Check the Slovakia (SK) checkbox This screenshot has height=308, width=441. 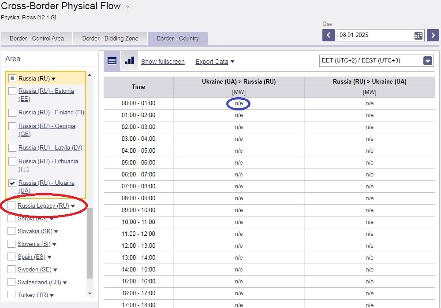pyautogui.click(x=11, y=231)
